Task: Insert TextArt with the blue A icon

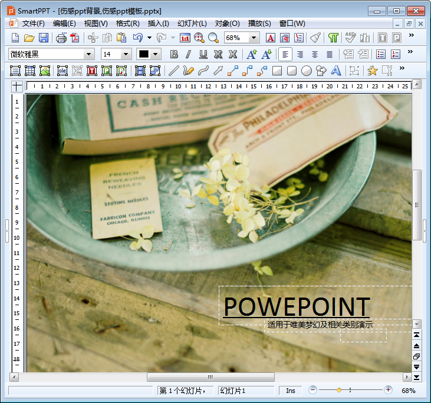Action: (336, 71)
